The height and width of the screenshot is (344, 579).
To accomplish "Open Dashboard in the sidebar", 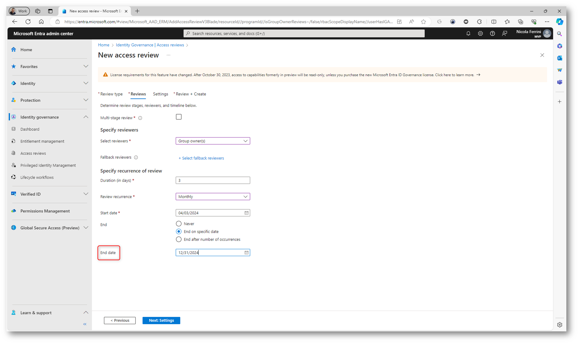I will click(x=30, y=129).
